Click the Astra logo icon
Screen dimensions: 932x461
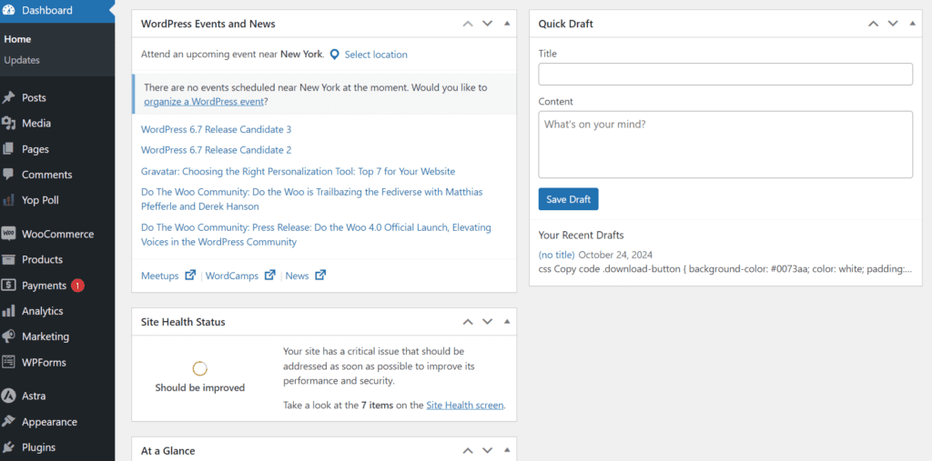pyautogui.click(x=8, y=396)
